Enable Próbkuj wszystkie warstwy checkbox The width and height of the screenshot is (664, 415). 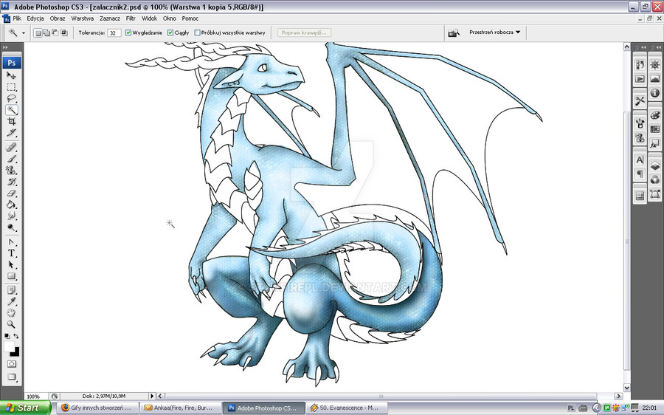197,32
